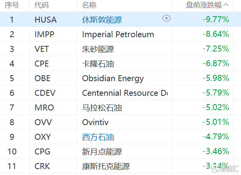Select the Centennial Resource row name
This screenshot has width=241, height=175.
pos(124,93)
